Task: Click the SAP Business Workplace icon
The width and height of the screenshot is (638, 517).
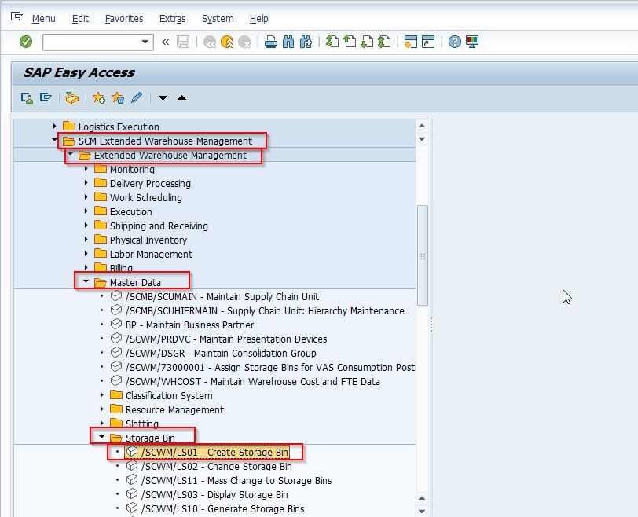Action: click(72, 98)
